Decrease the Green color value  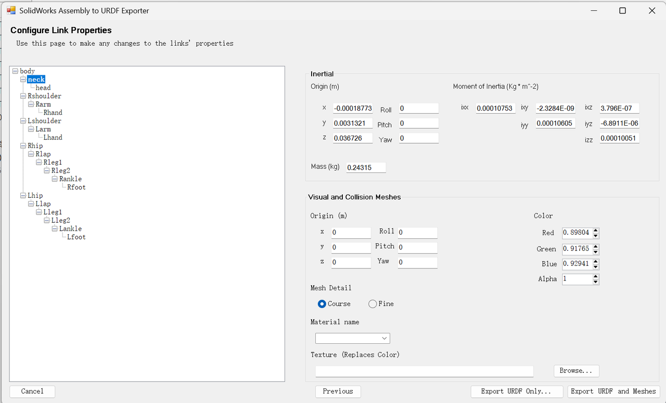(x=596, y=252)
